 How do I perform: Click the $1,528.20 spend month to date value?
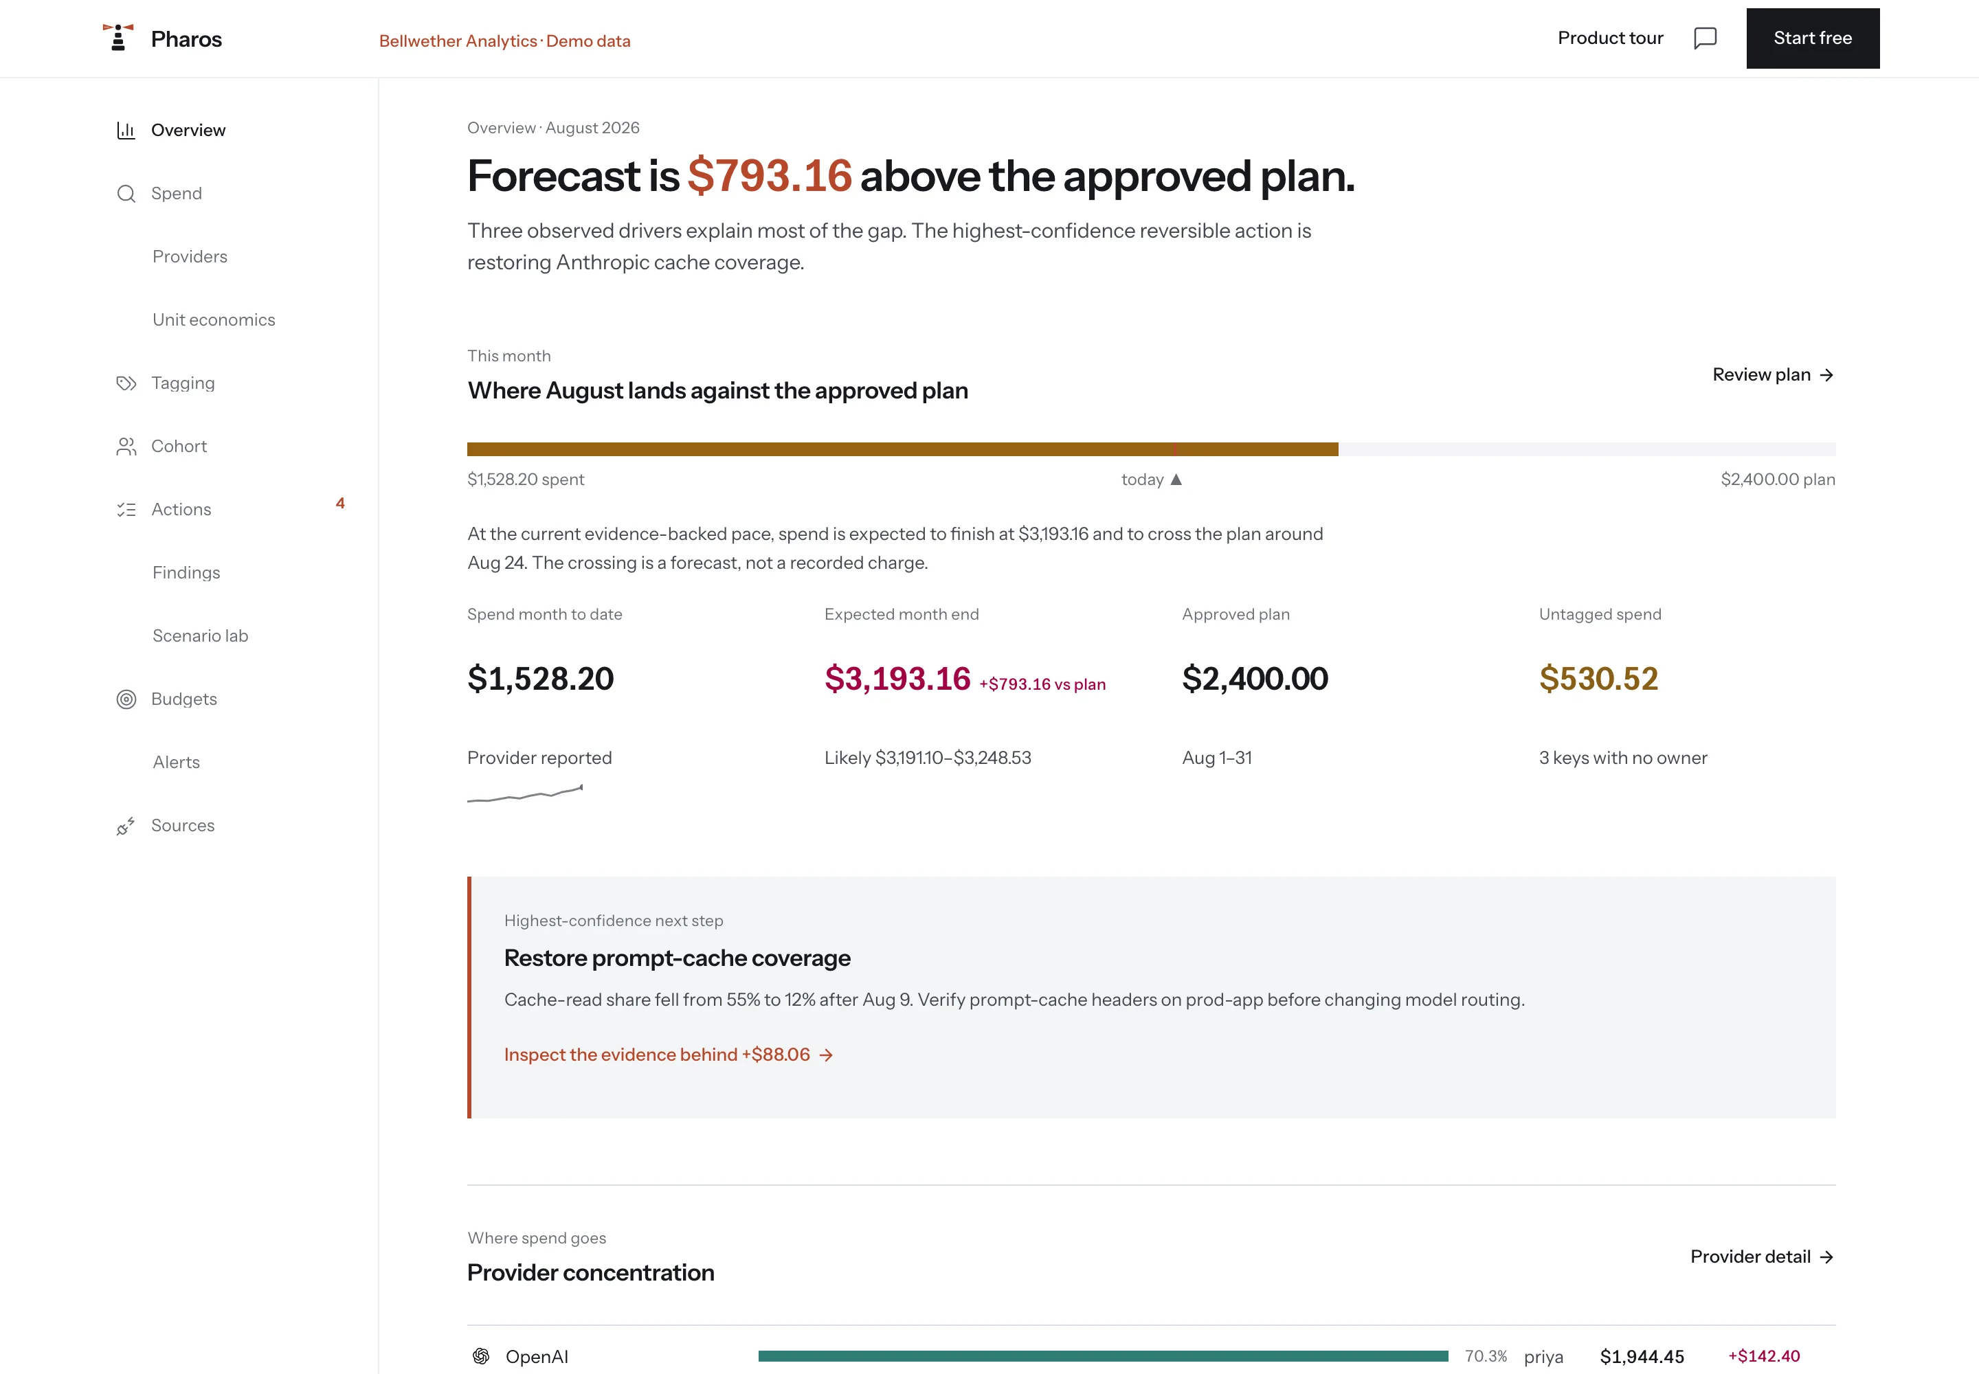coord(540,678)
